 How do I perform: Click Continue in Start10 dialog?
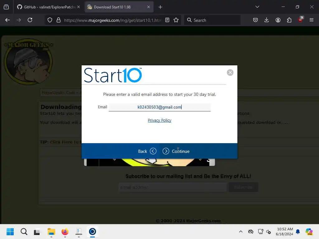(x=176, y=151)
